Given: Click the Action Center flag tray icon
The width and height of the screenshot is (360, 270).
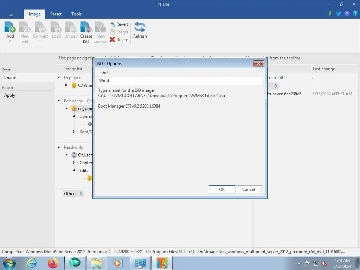Looking at the screenshot, I should [307, 263].
